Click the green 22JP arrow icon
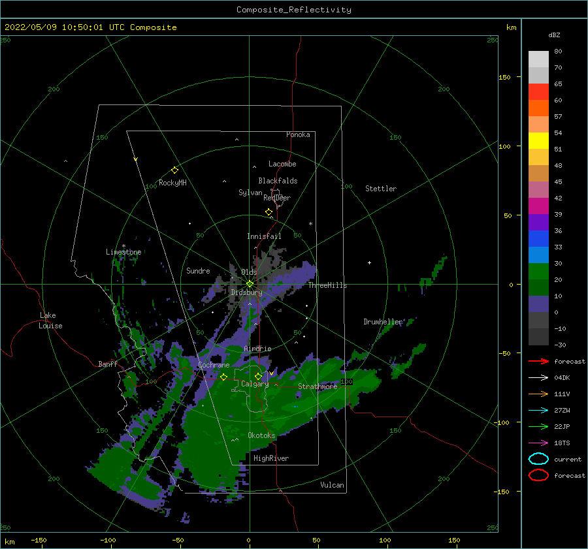 [538, 426]
